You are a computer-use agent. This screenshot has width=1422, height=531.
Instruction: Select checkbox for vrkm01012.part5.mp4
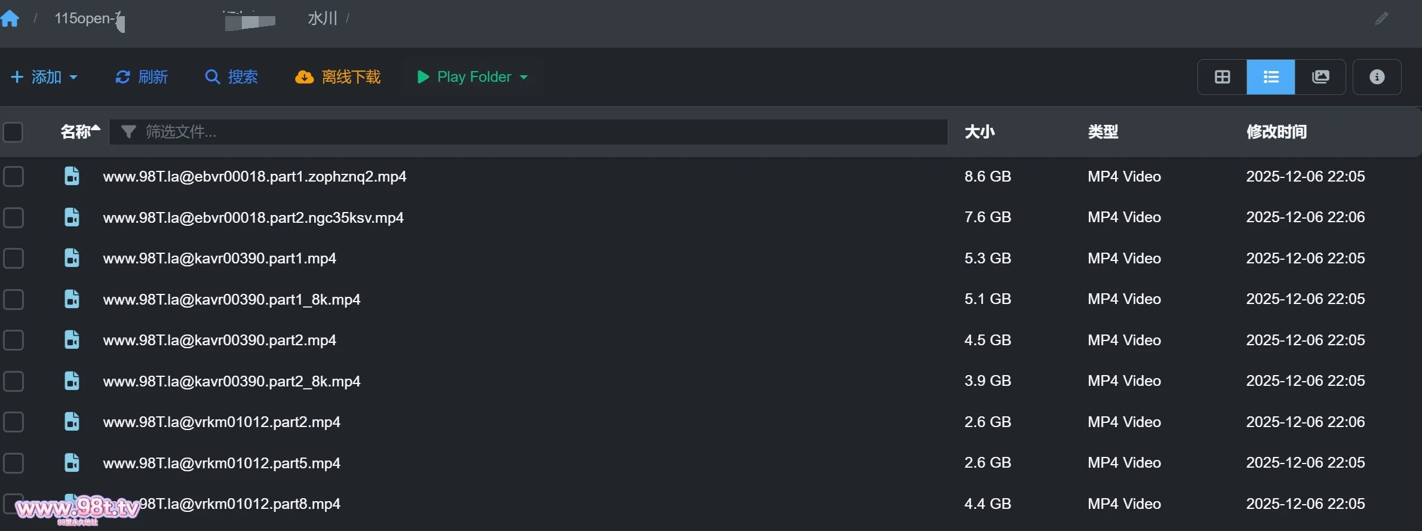pyautogui.click(x=13, y=463)
